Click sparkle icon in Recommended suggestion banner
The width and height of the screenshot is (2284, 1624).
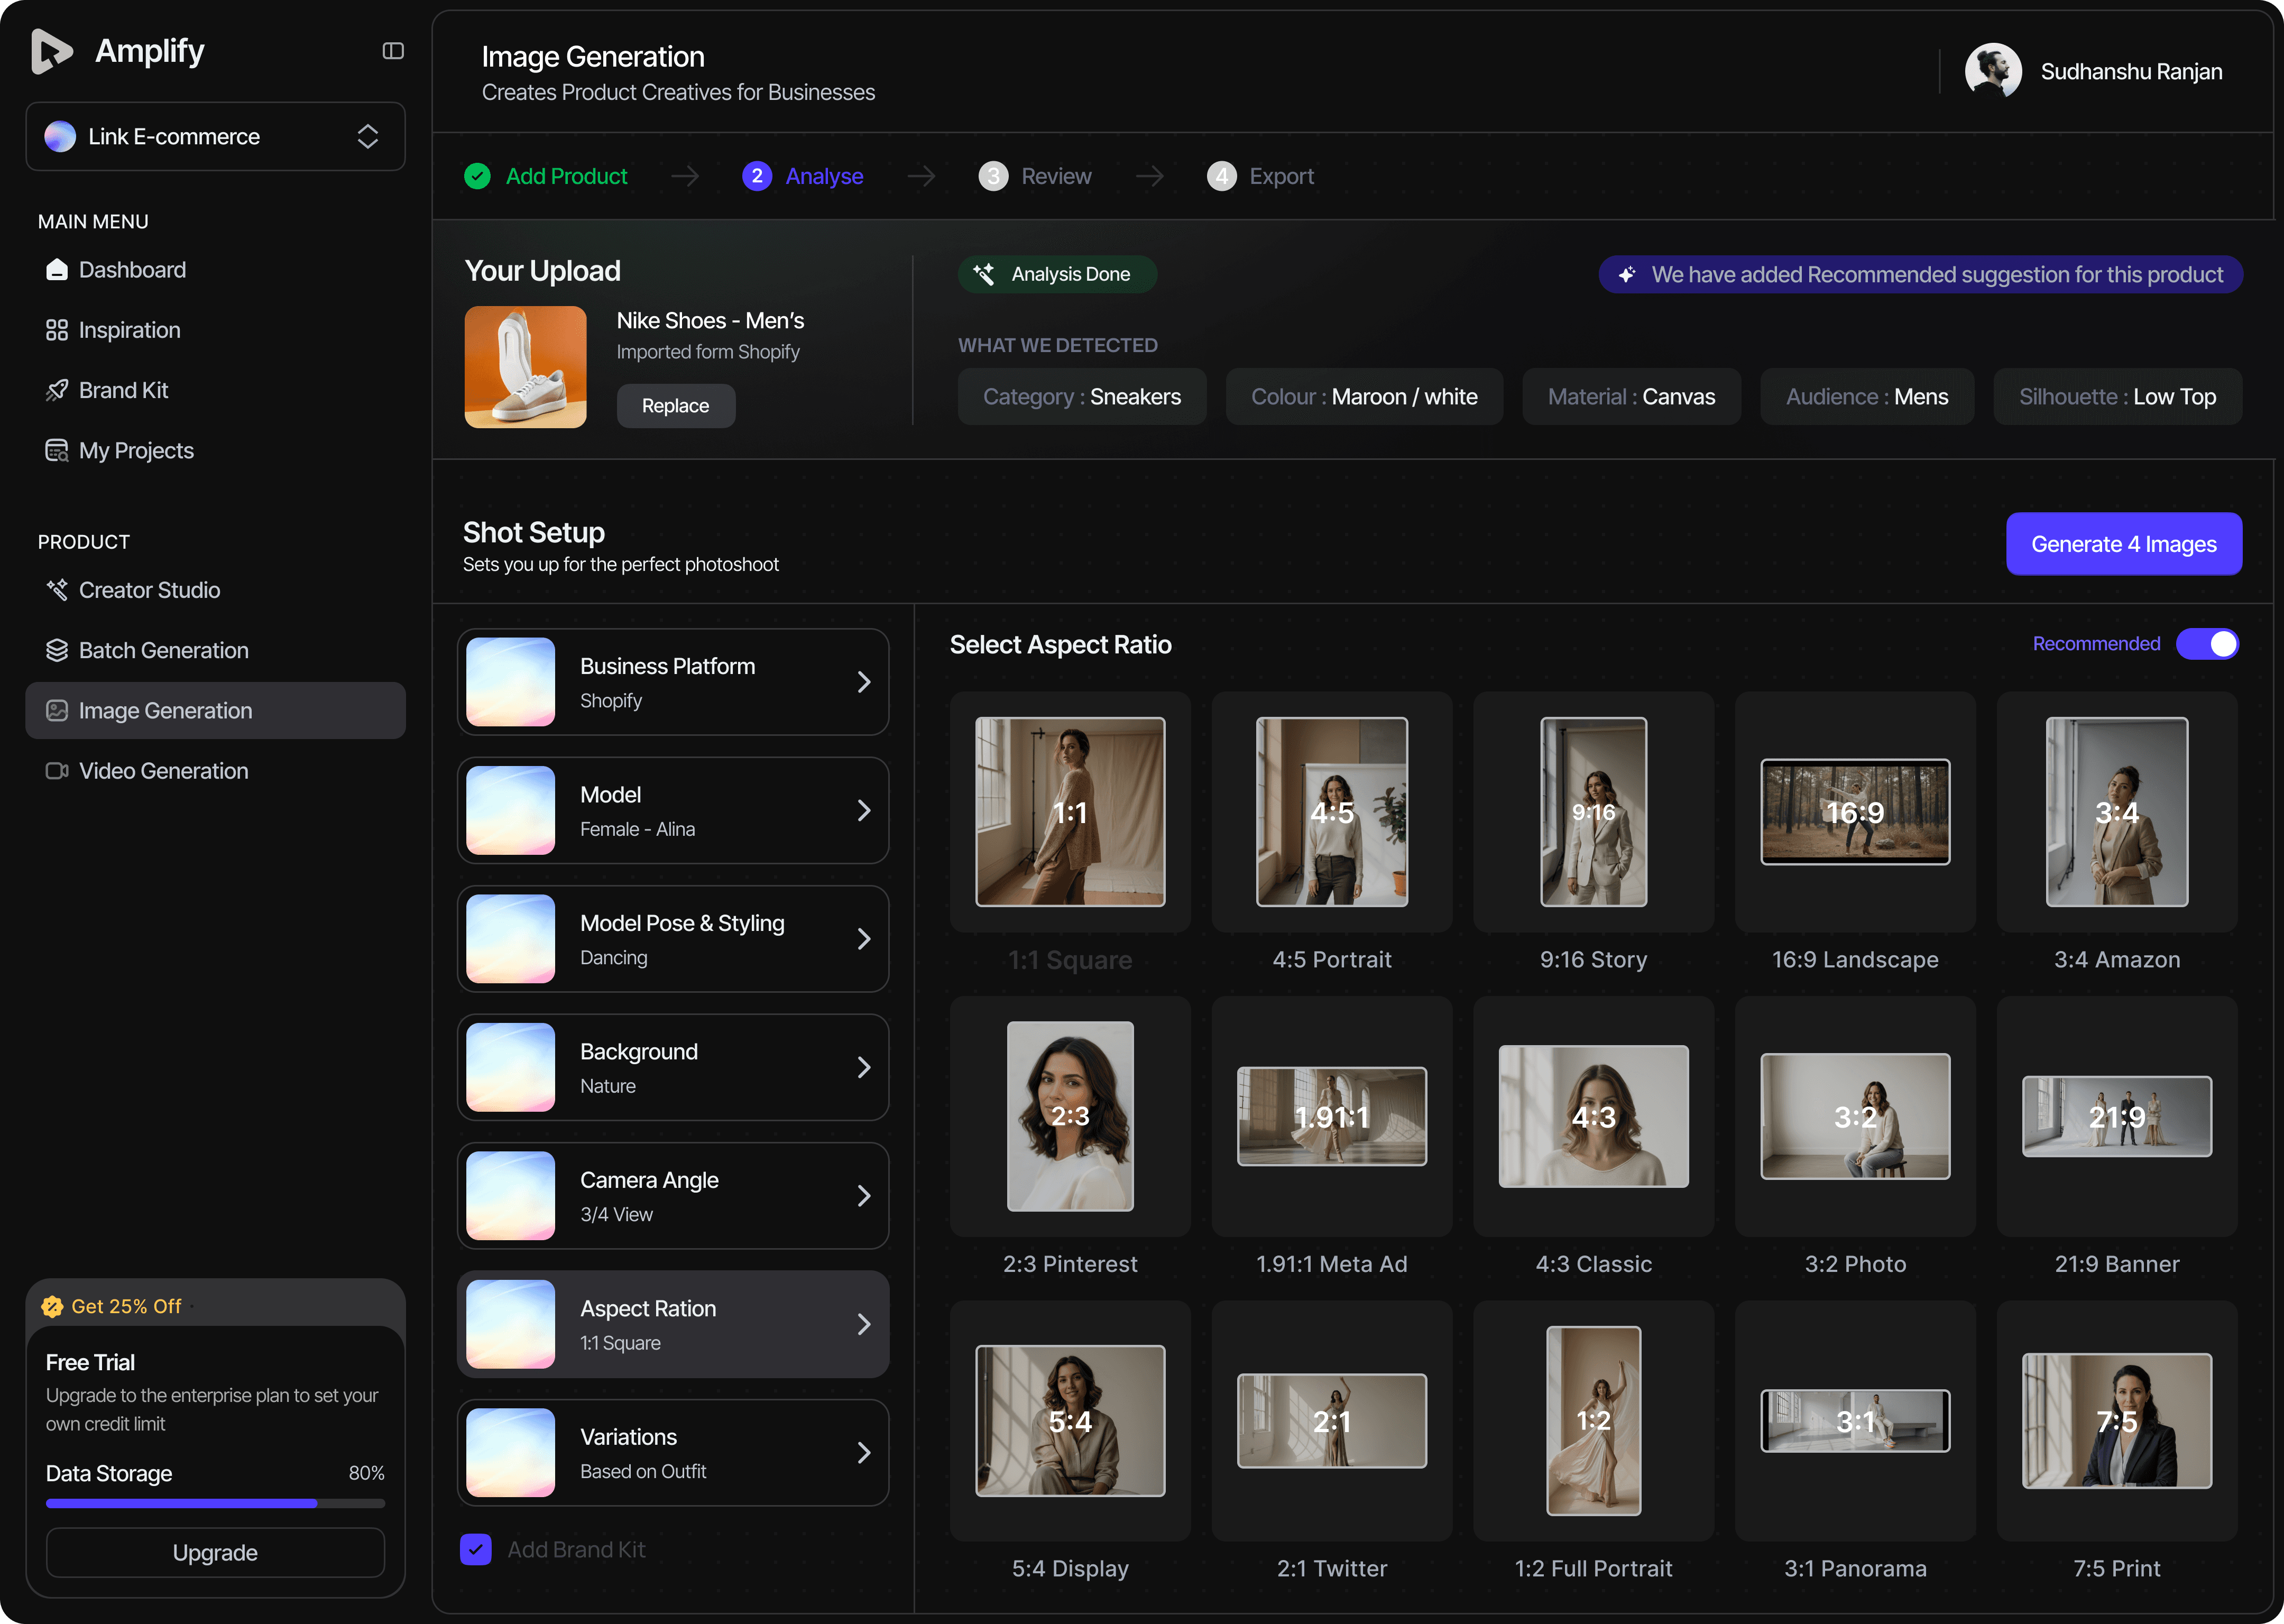click(1627, 275)
